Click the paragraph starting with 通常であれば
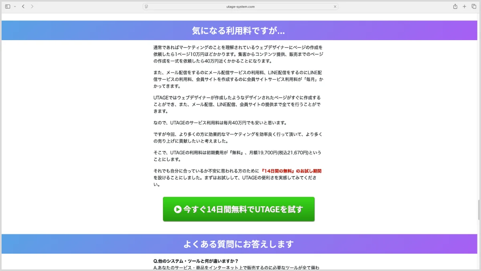The image size is (481, 271). (x=238, y=54)
